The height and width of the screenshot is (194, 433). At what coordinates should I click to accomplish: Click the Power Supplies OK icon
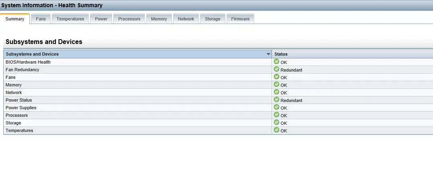click(276, 107)
